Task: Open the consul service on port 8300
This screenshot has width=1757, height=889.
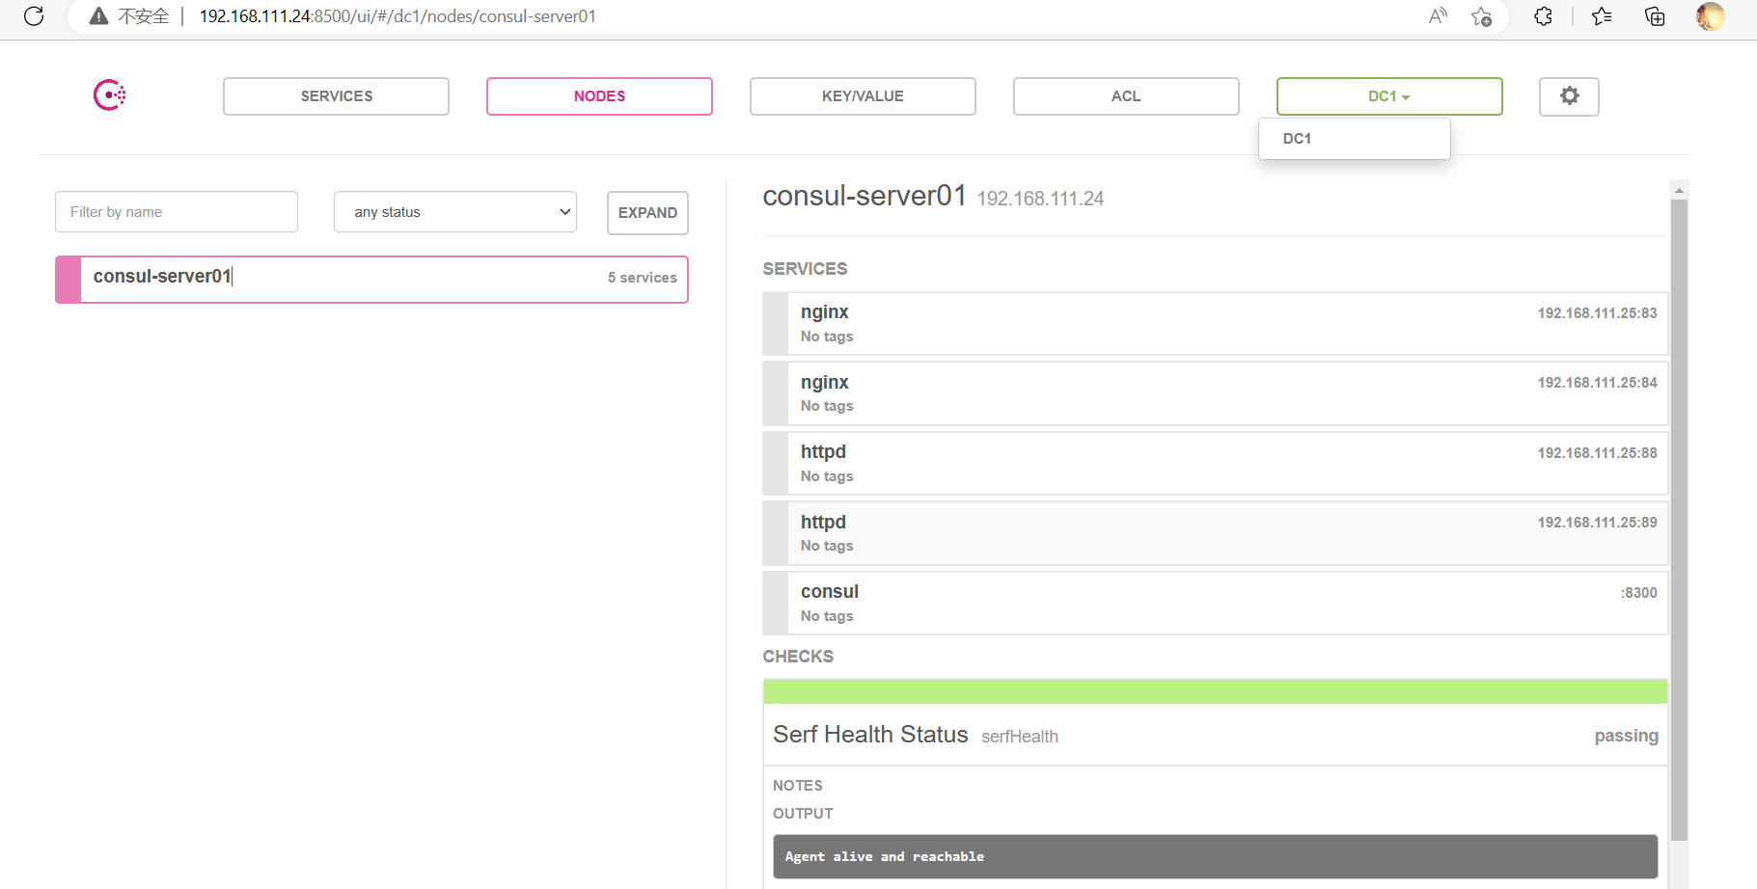Action: coord(1215,604)
